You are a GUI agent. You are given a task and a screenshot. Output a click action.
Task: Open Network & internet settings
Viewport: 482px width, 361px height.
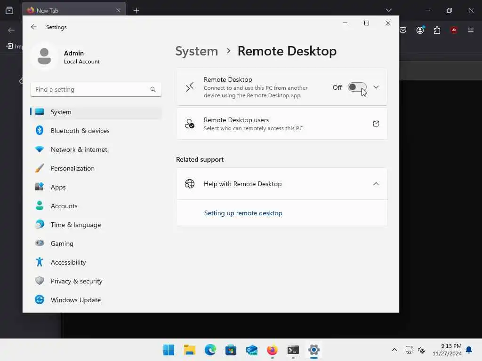(96, 149)
